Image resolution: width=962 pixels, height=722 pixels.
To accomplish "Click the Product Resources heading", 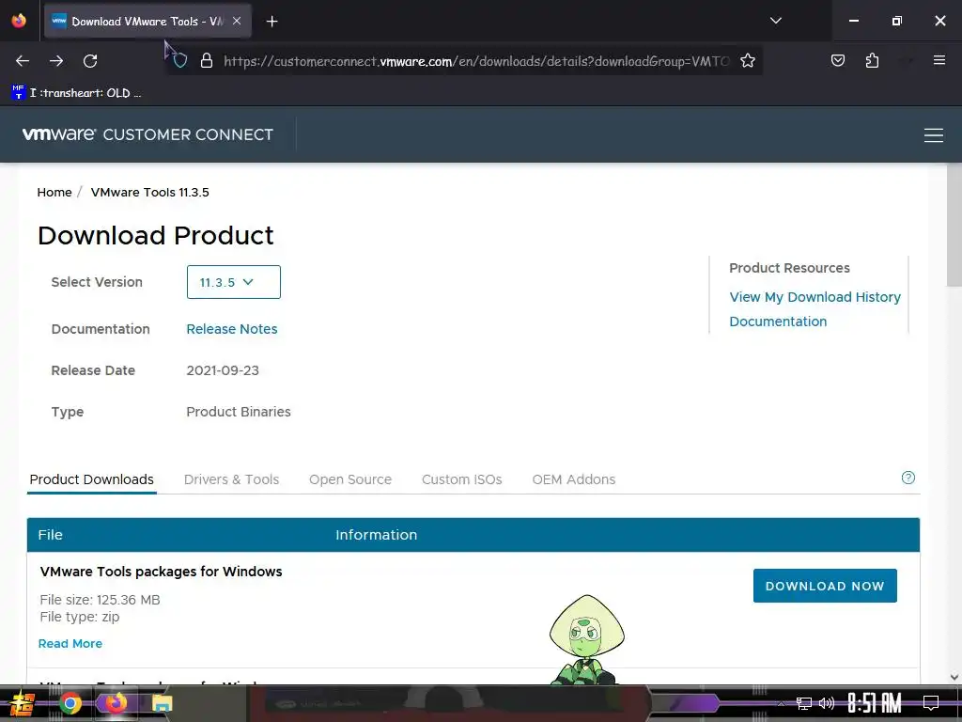I will 789,268.
